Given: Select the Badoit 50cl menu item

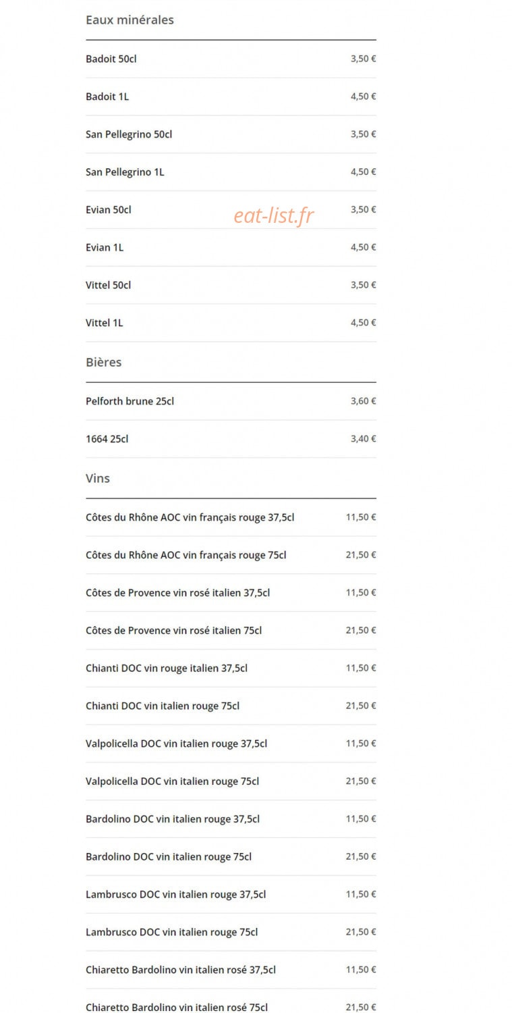Looking at the screenshot, I should [x=231, y=59].
